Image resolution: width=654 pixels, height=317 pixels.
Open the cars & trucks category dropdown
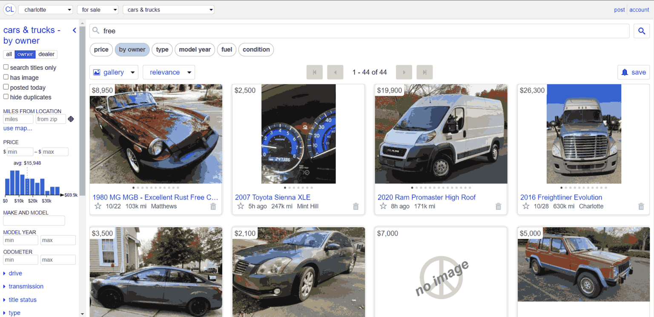[168, 9]
